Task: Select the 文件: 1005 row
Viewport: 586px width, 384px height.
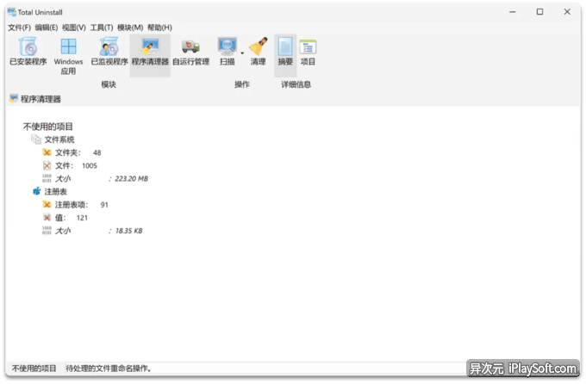Action: (70, 165)
